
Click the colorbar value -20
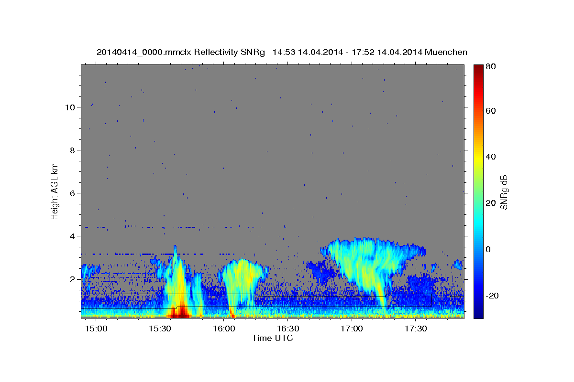pos(492,296)
